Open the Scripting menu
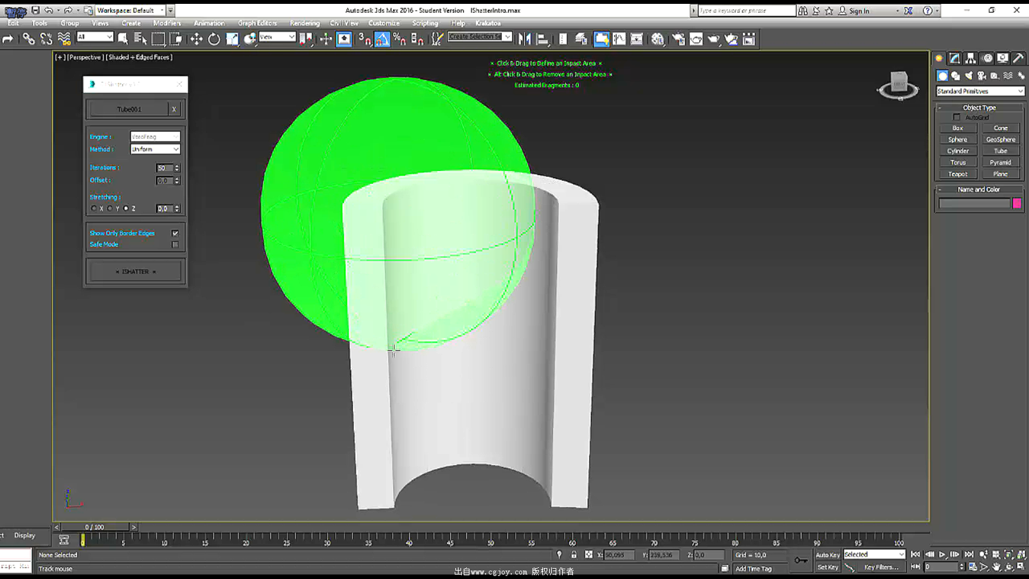Image resolution: width=1029 pixels, height=579 pixels. 425,23
